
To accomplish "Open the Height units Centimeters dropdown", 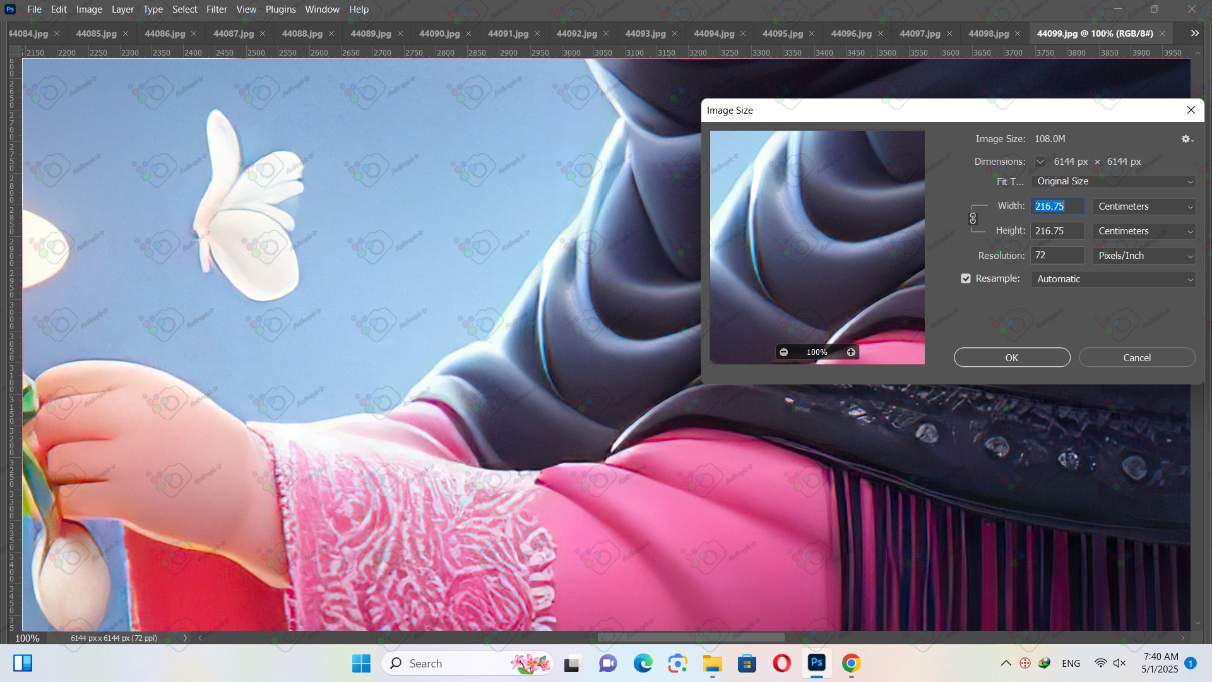I will pos(1144,231).
